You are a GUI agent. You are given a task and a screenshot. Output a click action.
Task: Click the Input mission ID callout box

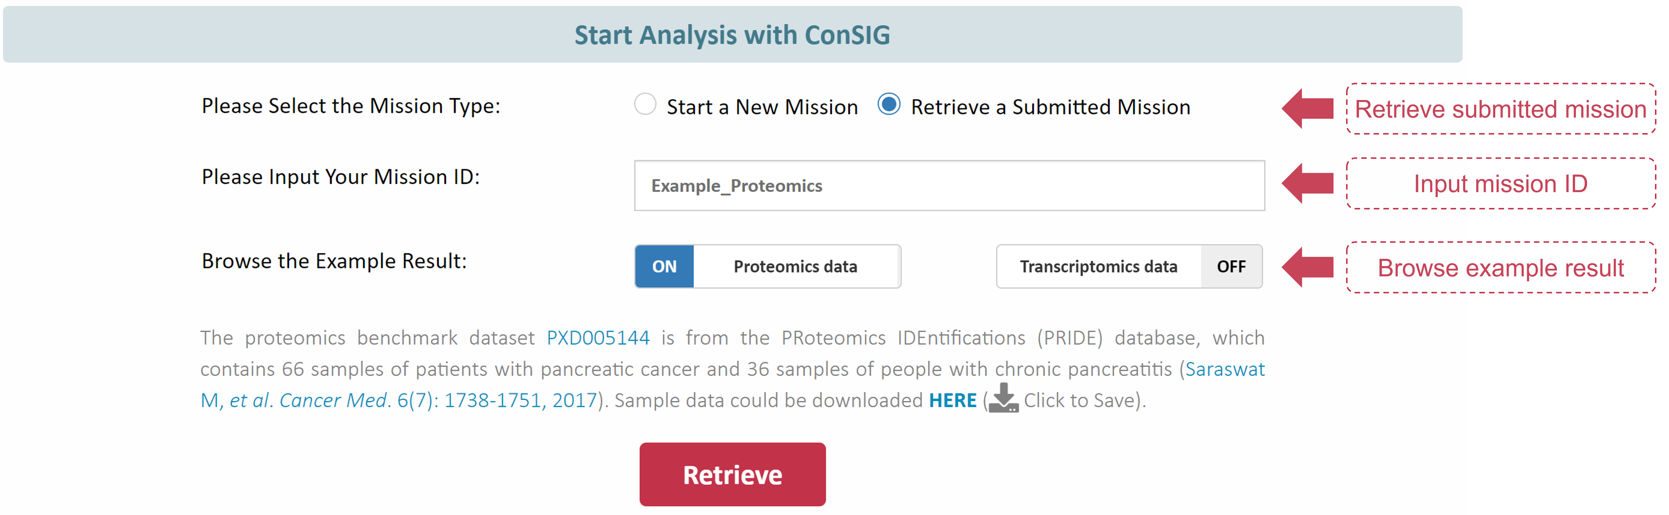pyautogui.click(x=1501, y=183)
